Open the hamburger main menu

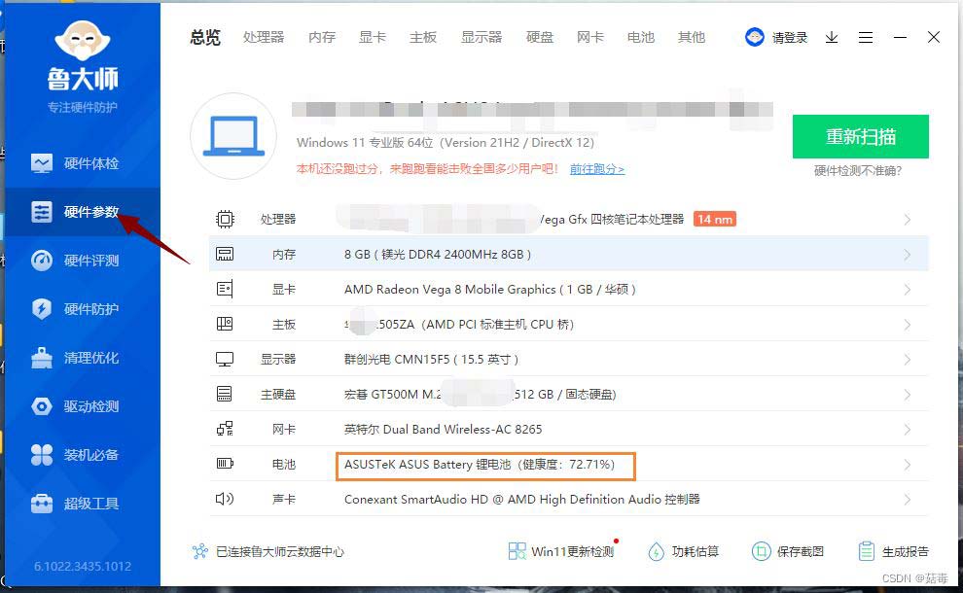click(x=866, y=38)
